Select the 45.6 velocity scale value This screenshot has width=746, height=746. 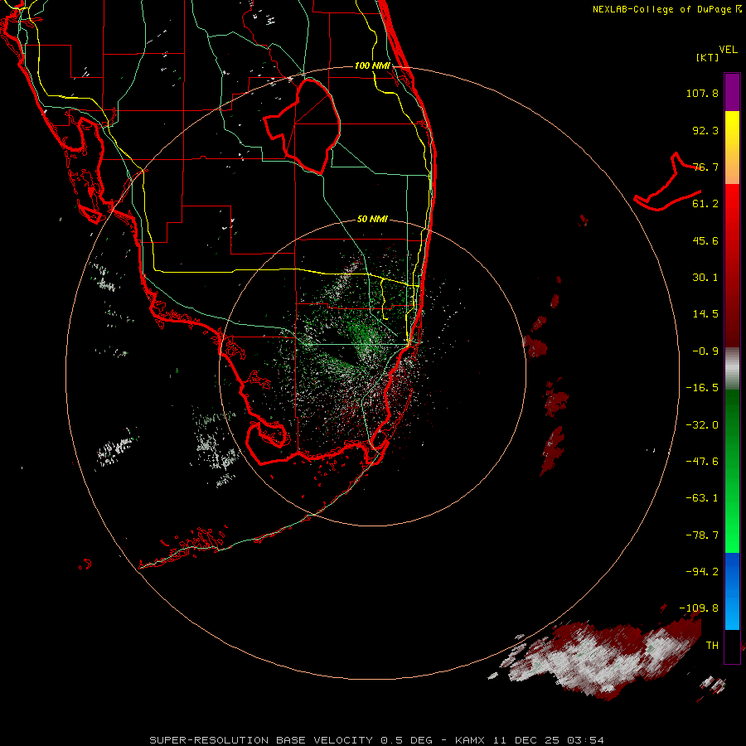(x=705, y=240)
